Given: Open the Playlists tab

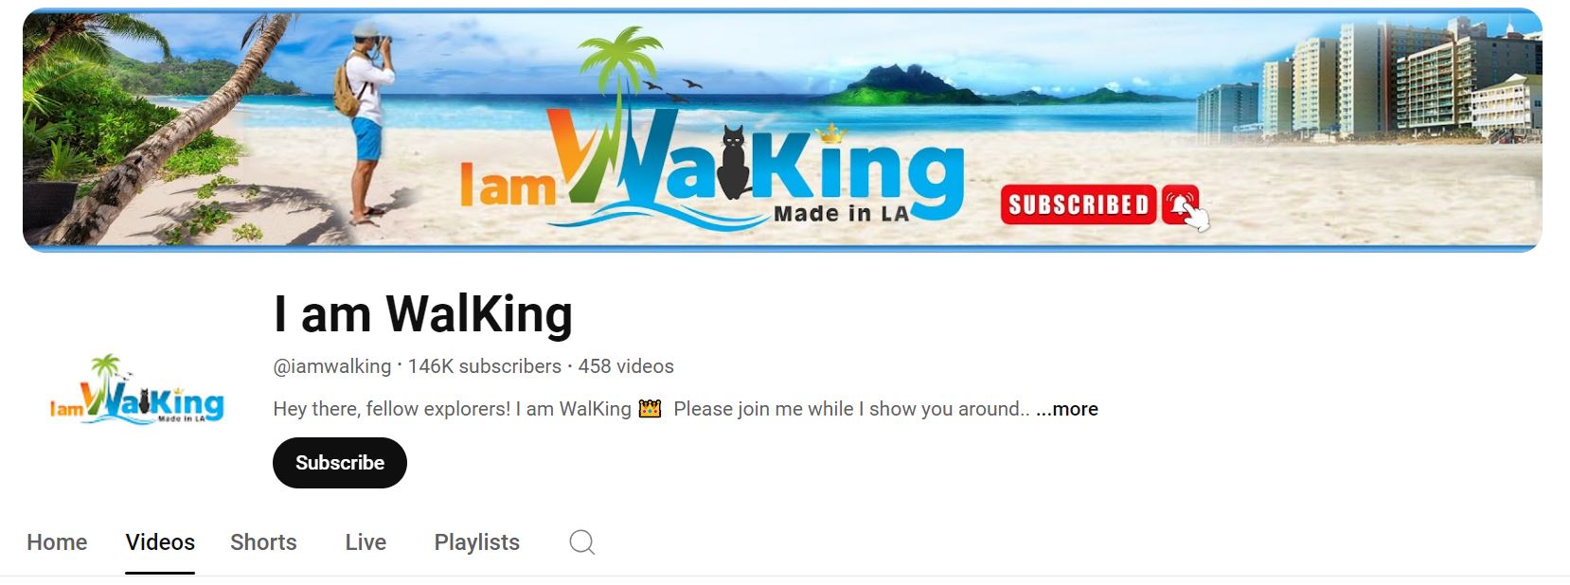Looking at the screenshot, I should (x=477, y=542).
